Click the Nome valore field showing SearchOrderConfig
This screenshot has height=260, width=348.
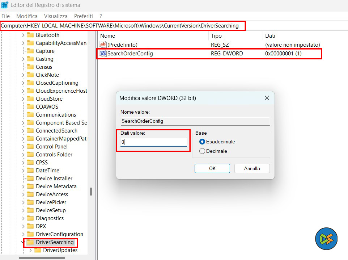click(195, 121)
